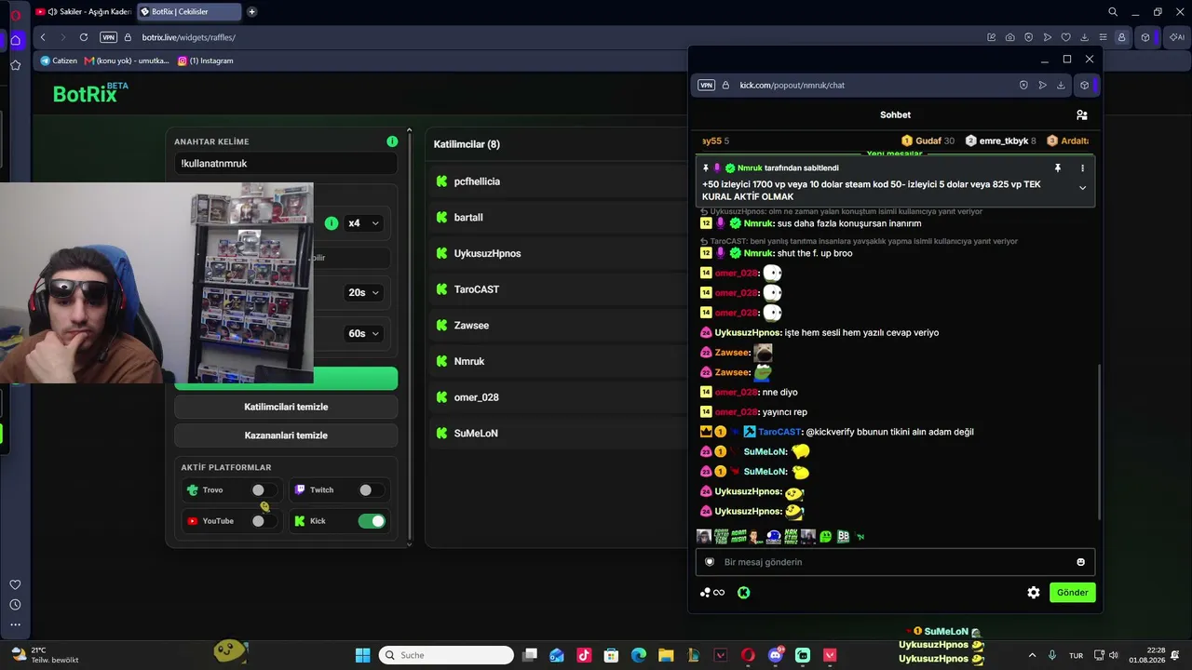Show hidden system tray icons
Image resolution: width=1192 pixels, height=670 pixels.
pos(1032,655)
